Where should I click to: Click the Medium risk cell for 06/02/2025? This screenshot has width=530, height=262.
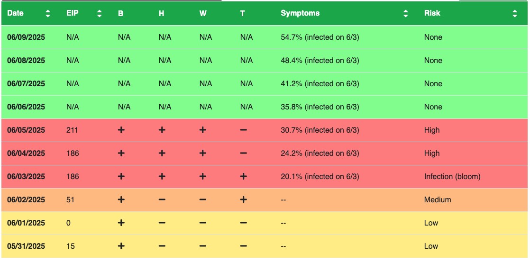pyautogui.click(x=438, y=200)
